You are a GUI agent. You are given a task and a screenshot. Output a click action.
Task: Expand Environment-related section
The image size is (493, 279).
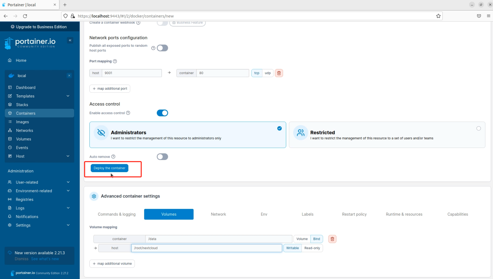pos(39,191)
